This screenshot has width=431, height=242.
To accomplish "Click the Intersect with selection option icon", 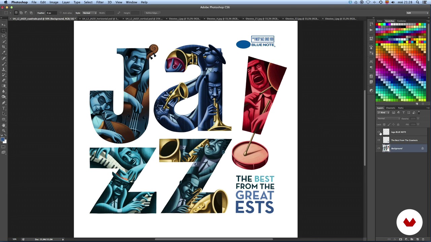I will tap(31, 13).
